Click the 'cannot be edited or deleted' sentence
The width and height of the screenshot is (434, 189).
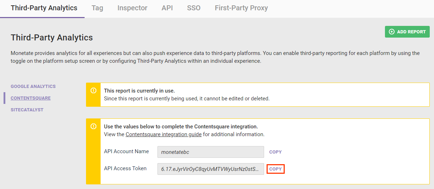(187, 99)
